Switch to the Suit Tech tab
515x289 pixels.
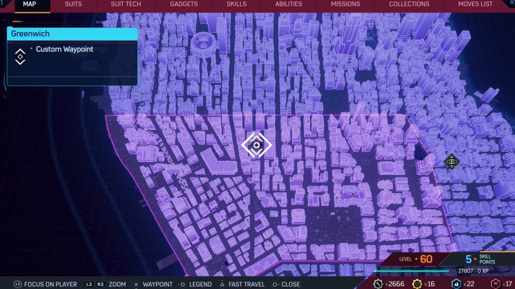[x=126, y=4]
